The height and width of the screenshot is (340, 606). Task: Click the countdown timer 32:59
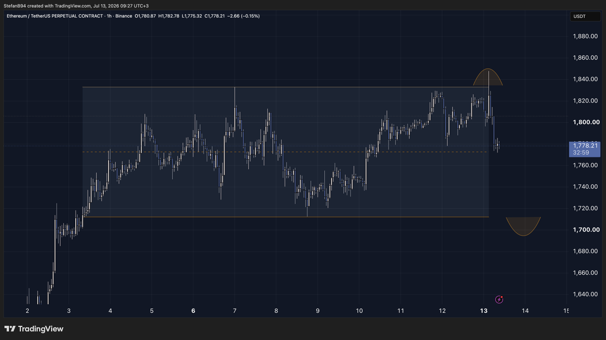click(x=581, y=153)
